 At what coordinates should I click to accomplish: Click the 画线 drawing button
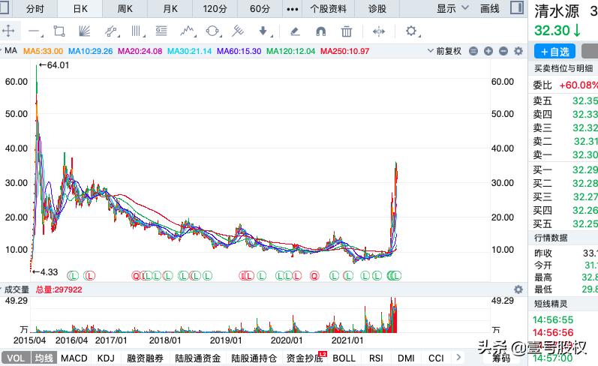pyautogui.click(x=490, y=8)
